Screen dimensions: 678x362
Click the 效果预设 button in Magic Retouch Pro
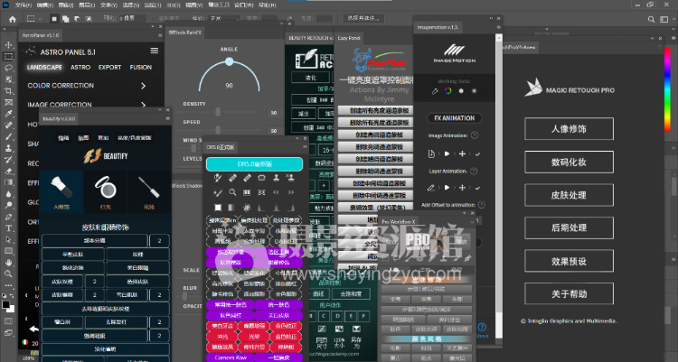click(x=569, y=262)
